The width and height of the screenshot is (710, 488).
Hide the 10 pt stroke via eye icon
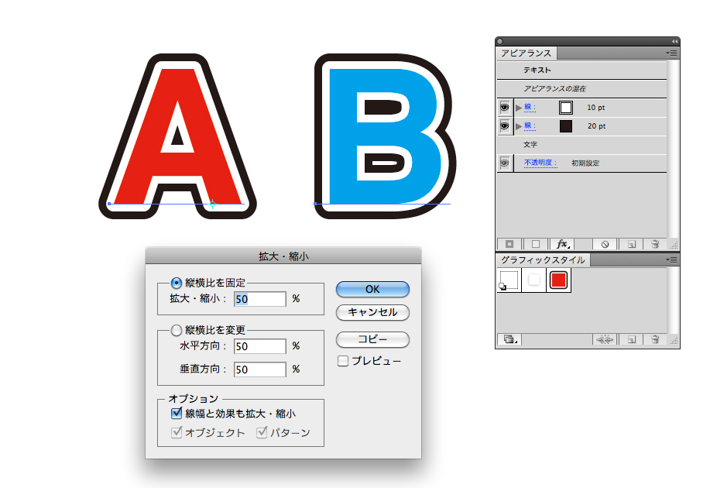point(505,108)
